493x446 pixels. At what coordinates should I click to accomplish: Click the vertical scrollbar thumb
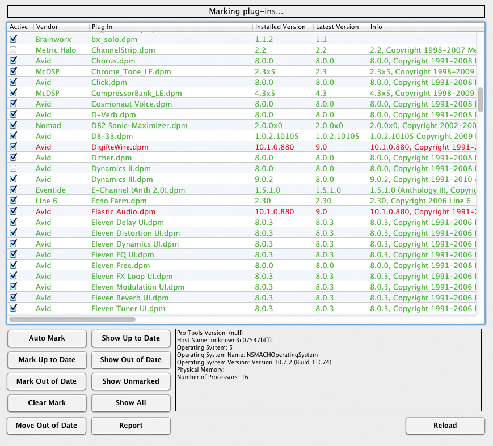[480, 100]
